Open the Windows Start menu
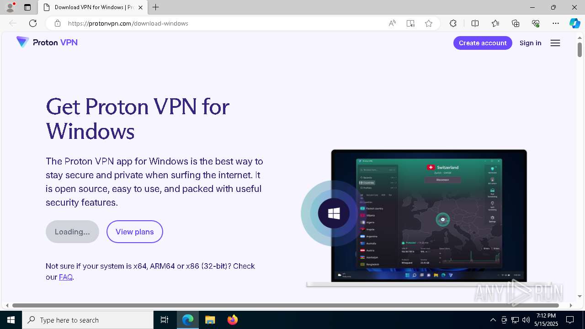 click(x=11, y=320)
